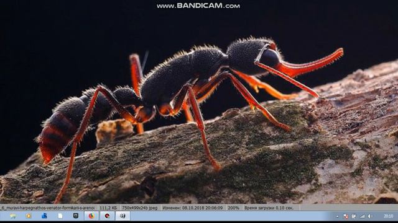Click 'Изменен: 08.10.2018 20:06:09' status cell
Viewport: 398px width, 223px height.
pyautogui.click(x=193, y=208)
